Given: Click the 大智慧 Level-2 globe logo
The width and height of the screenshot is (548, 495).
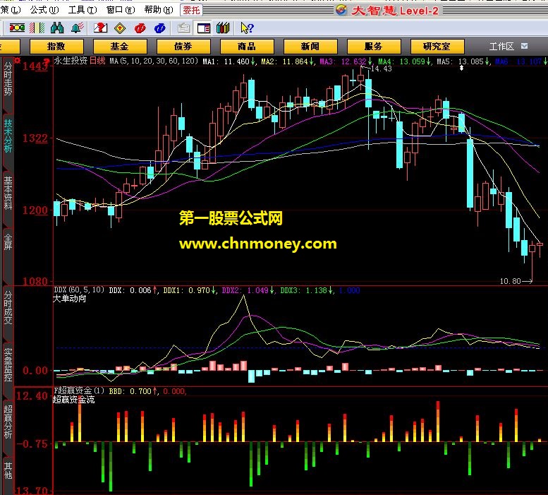Looking at the screenshot, I should click(341, 10).
